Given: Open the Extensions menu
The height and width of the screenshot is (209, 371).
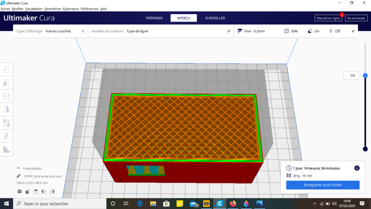Looking at the screenshot, I should [71, 9].
